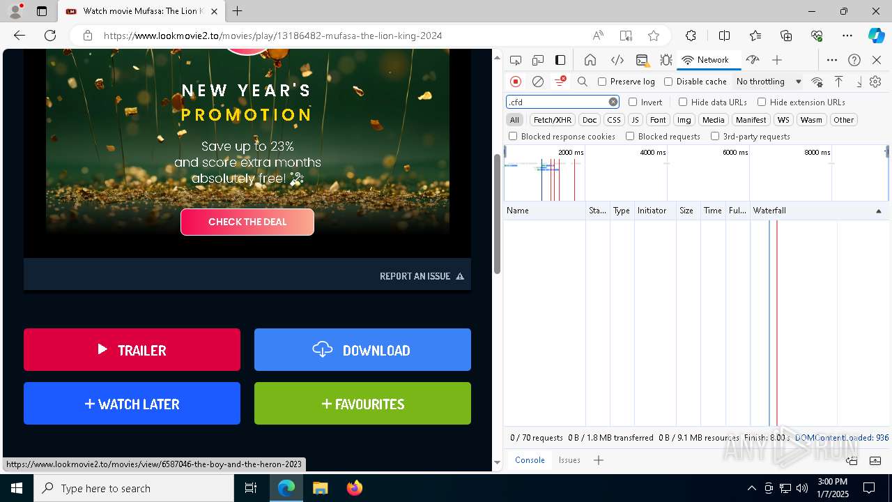Open browser Settings and more menu
The width and height of the screenshot is (892, 502).
(x=847, y=36)
